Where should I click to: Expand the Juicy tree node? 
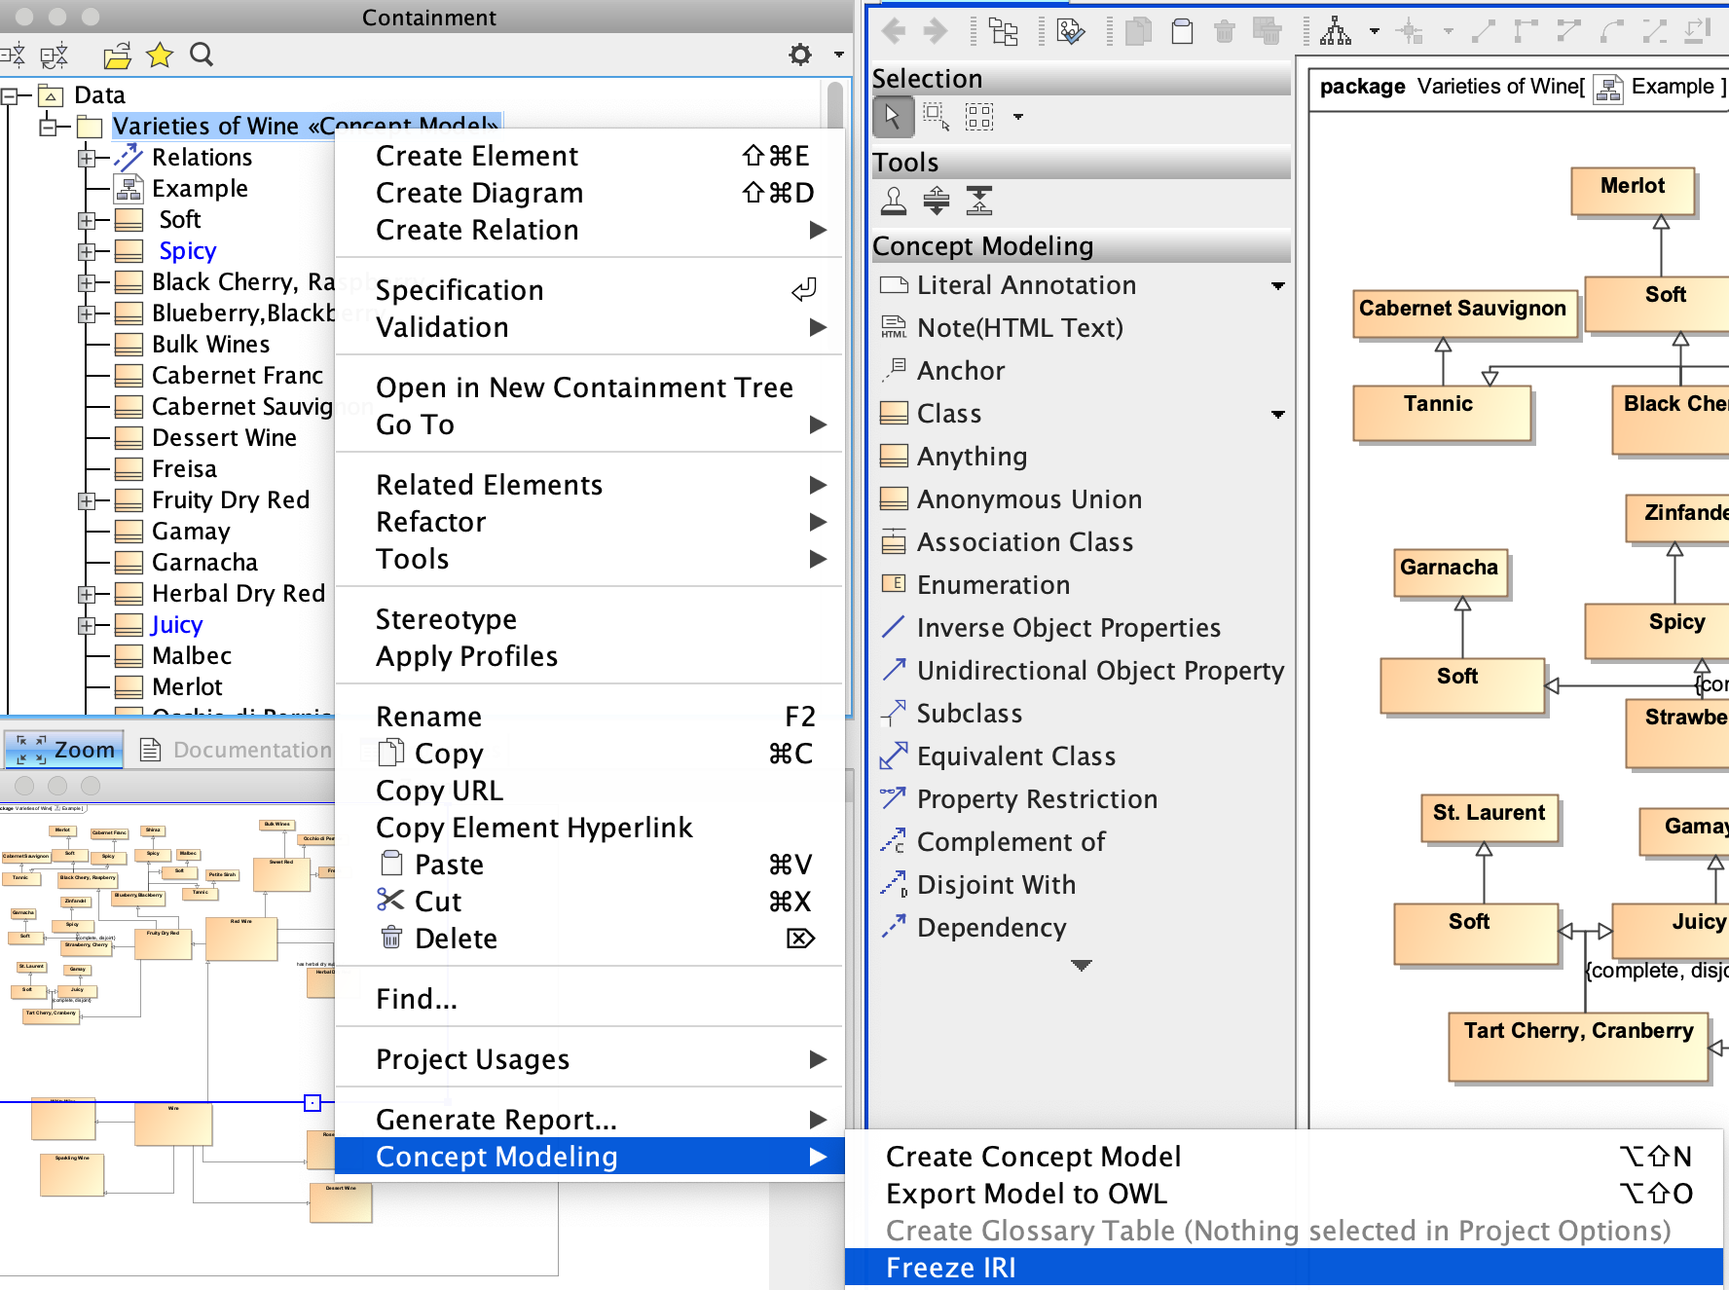point(87,625)
